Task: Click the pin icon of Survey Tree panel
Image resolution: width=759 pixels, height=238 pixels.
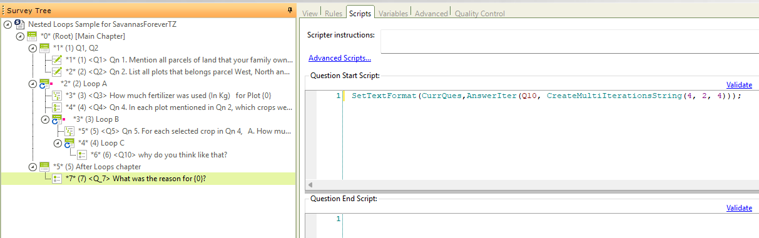Action: coord(290,10)
